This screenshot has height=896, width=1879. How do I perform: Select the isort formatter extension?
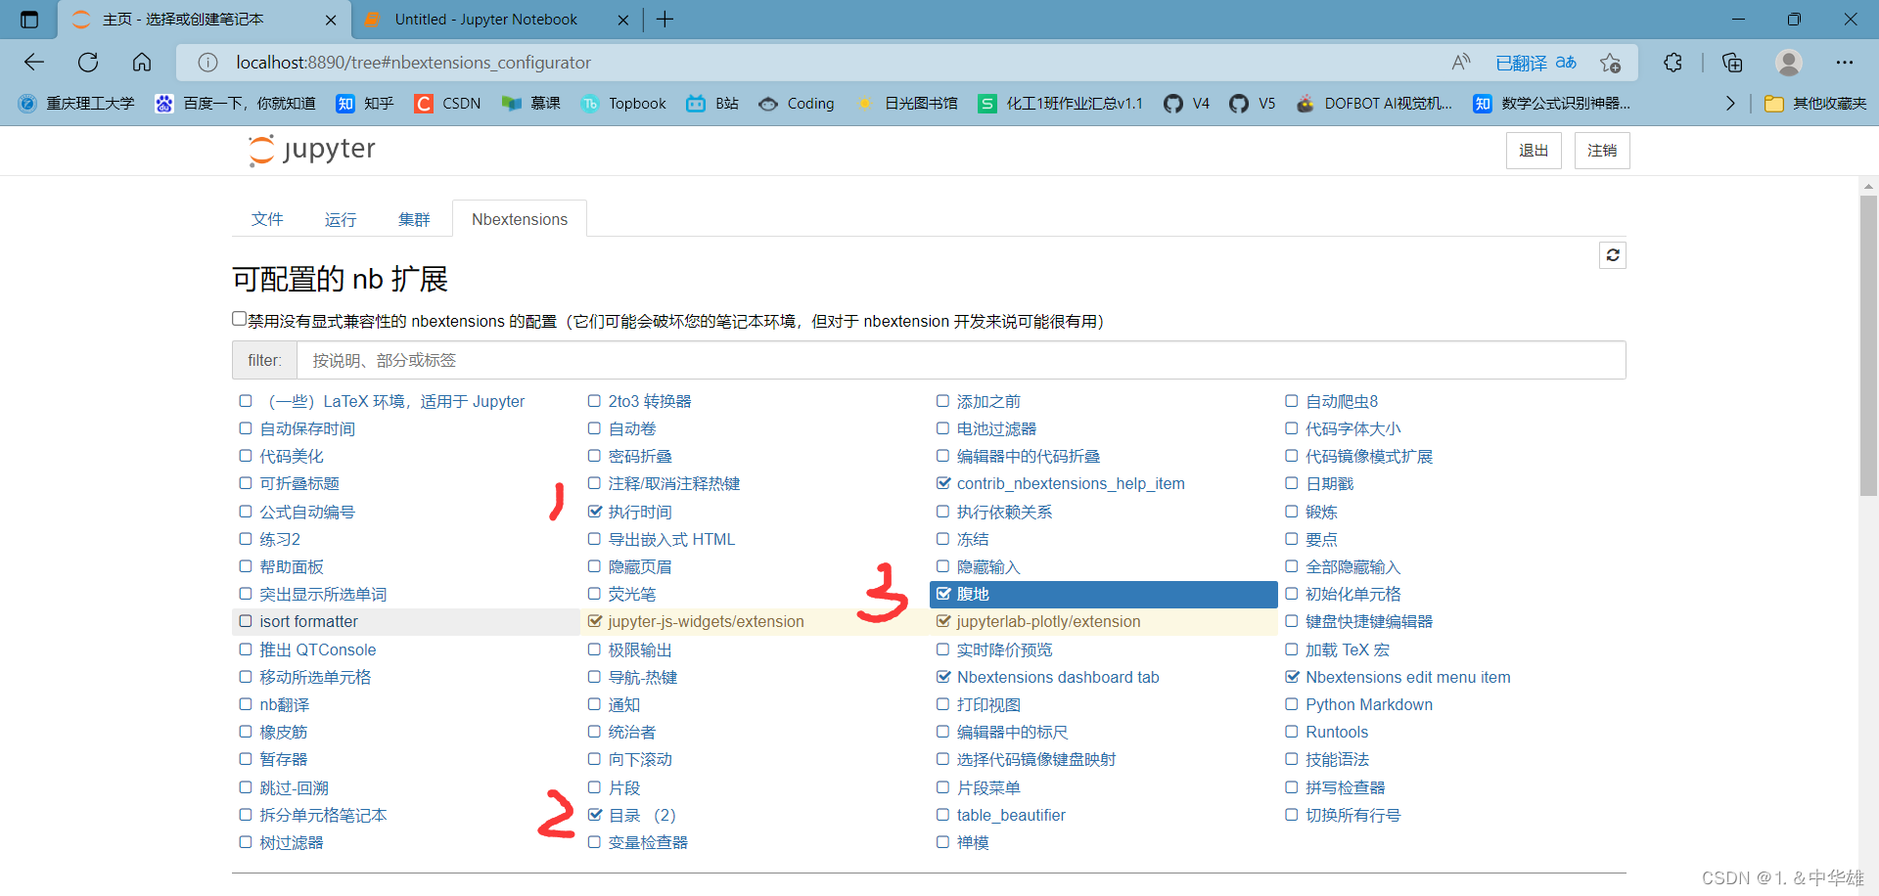pyautogui.click(x=406, y=622)
